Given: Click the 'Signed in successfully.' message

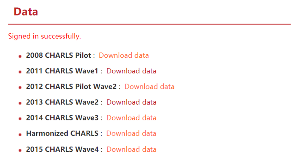Looking at the screenshot, I should [x=45, y=36].
